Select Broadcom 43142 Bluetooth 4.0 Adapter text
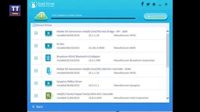 click(78, 56)
